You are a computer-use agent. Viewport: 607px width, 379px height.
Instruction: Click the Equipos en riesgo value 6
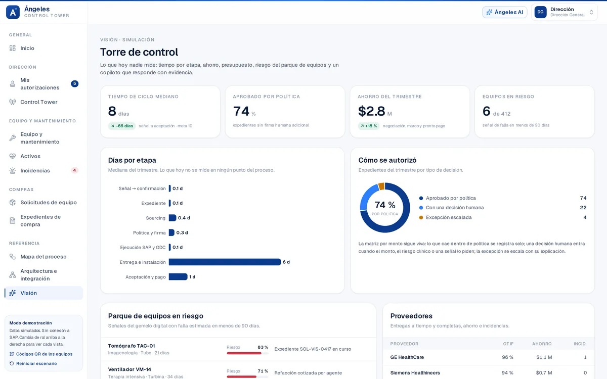(x=487, y=111)
